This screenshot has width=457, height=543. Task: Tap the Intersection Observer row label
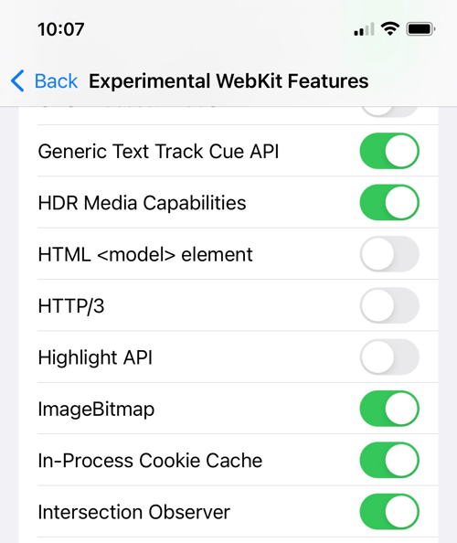tap(134, 512)
